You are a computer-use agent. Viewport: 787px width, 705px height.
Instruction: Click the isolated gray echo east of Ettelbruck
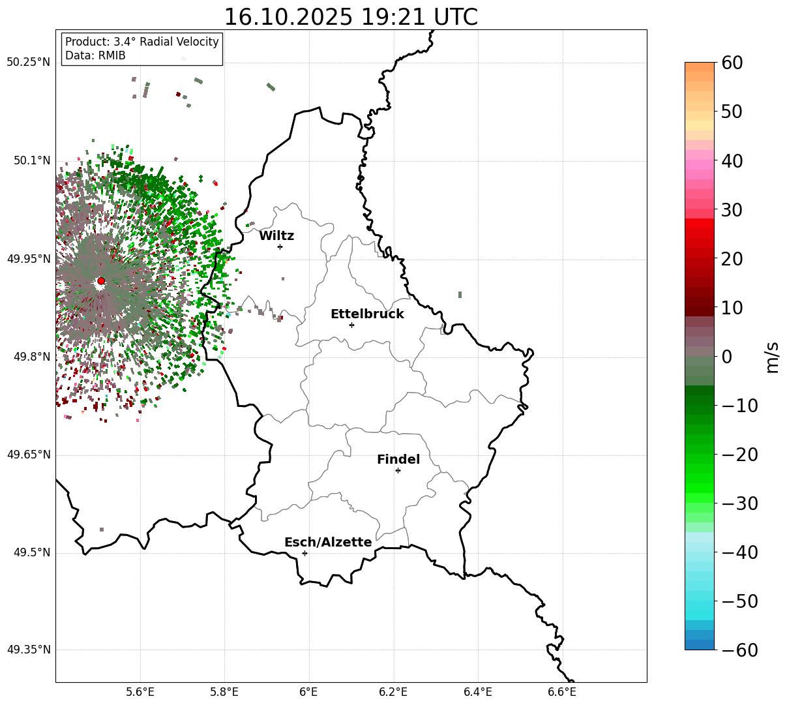coord(460,295)
